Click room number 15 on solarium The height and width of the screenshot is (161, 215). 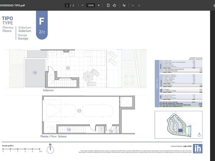(68, 68)
